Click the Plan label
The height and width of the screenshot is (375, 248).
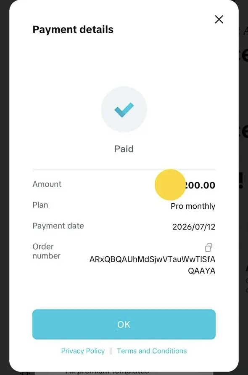point(40,205)
